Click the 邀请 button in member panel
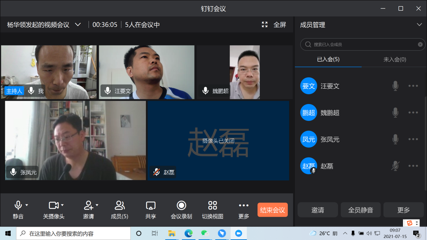The height and width of the screenshot is (240, 427). 318,210
